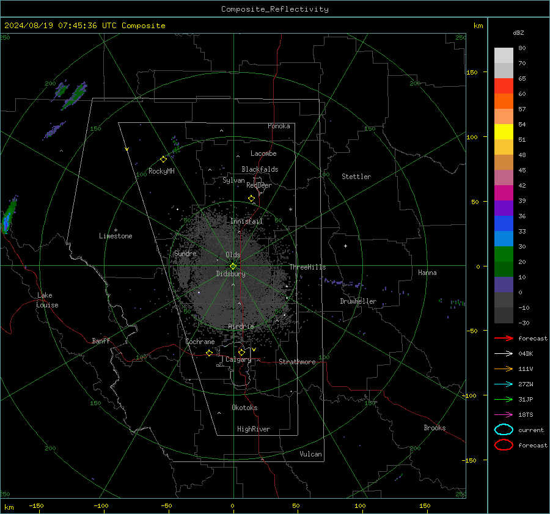Select the red 60-65 dBZ color swatch
Viewport: 550px width, 514px height.
[504, 86]
